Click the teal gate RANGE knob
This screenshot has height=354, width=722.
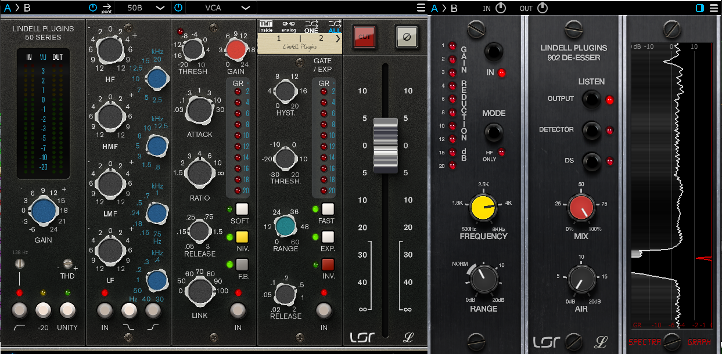[x=284, y=225]
